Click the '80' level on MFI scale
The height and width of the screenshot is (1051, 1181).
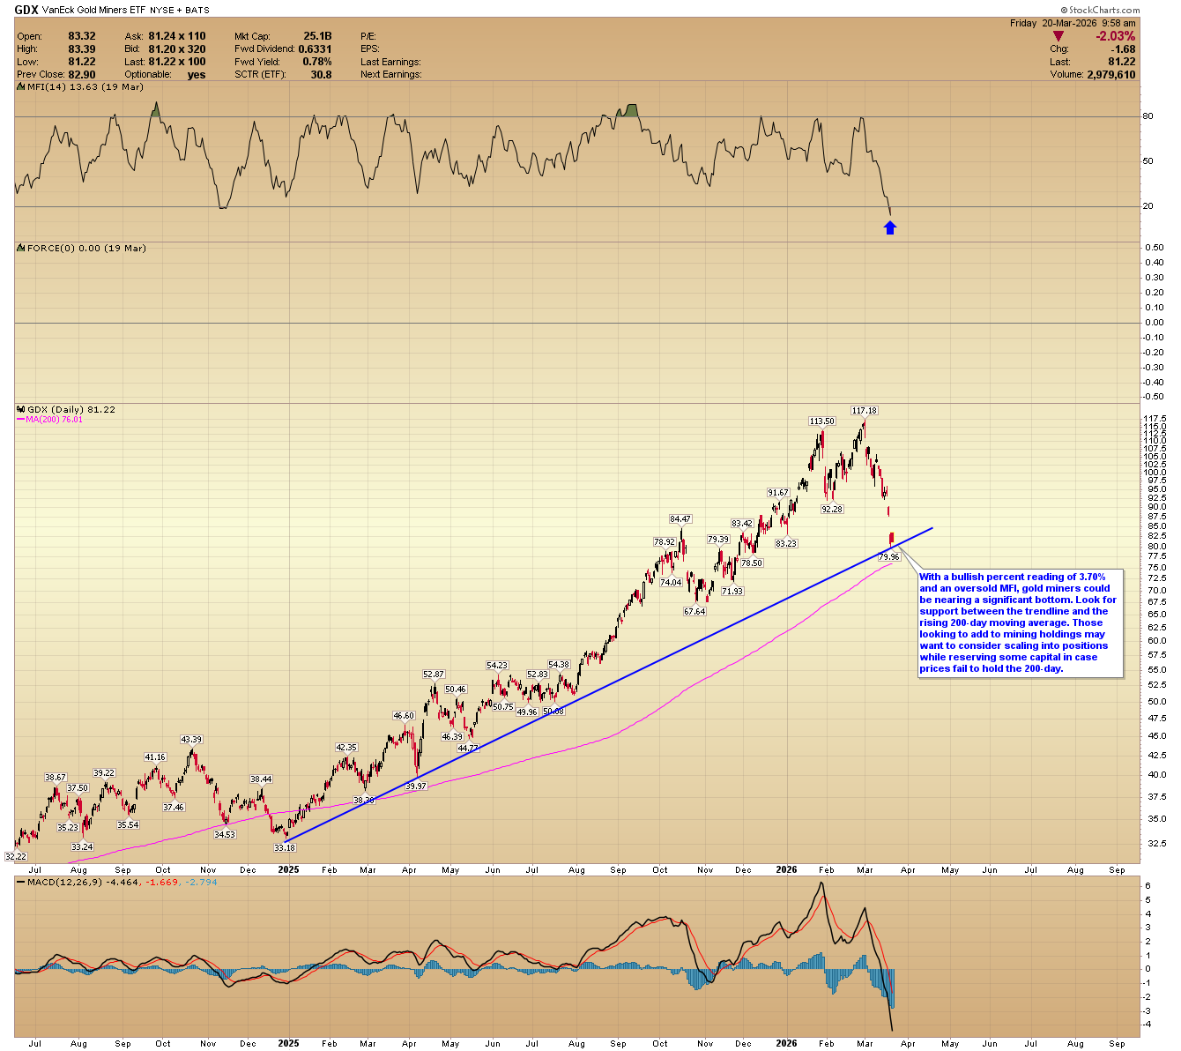pyautogui.click(x=1148, y=116)
